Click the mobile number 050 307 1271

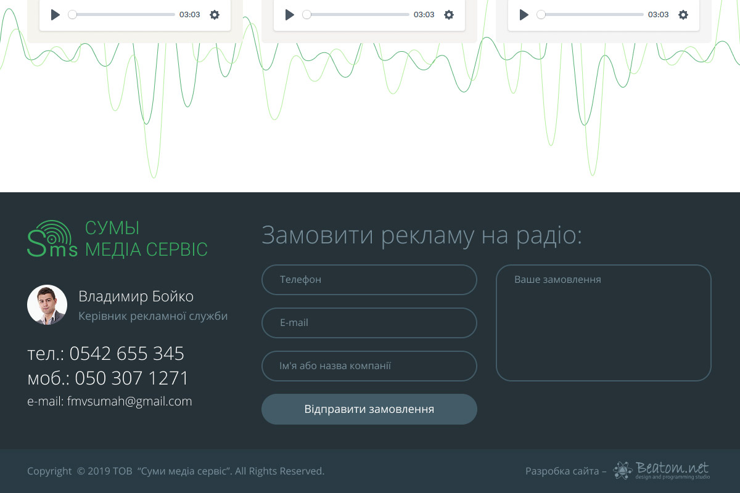pos(131,378)
